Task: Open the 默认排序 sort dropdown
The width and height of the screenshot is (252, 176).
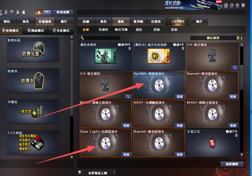Action: tap(213, 38)
